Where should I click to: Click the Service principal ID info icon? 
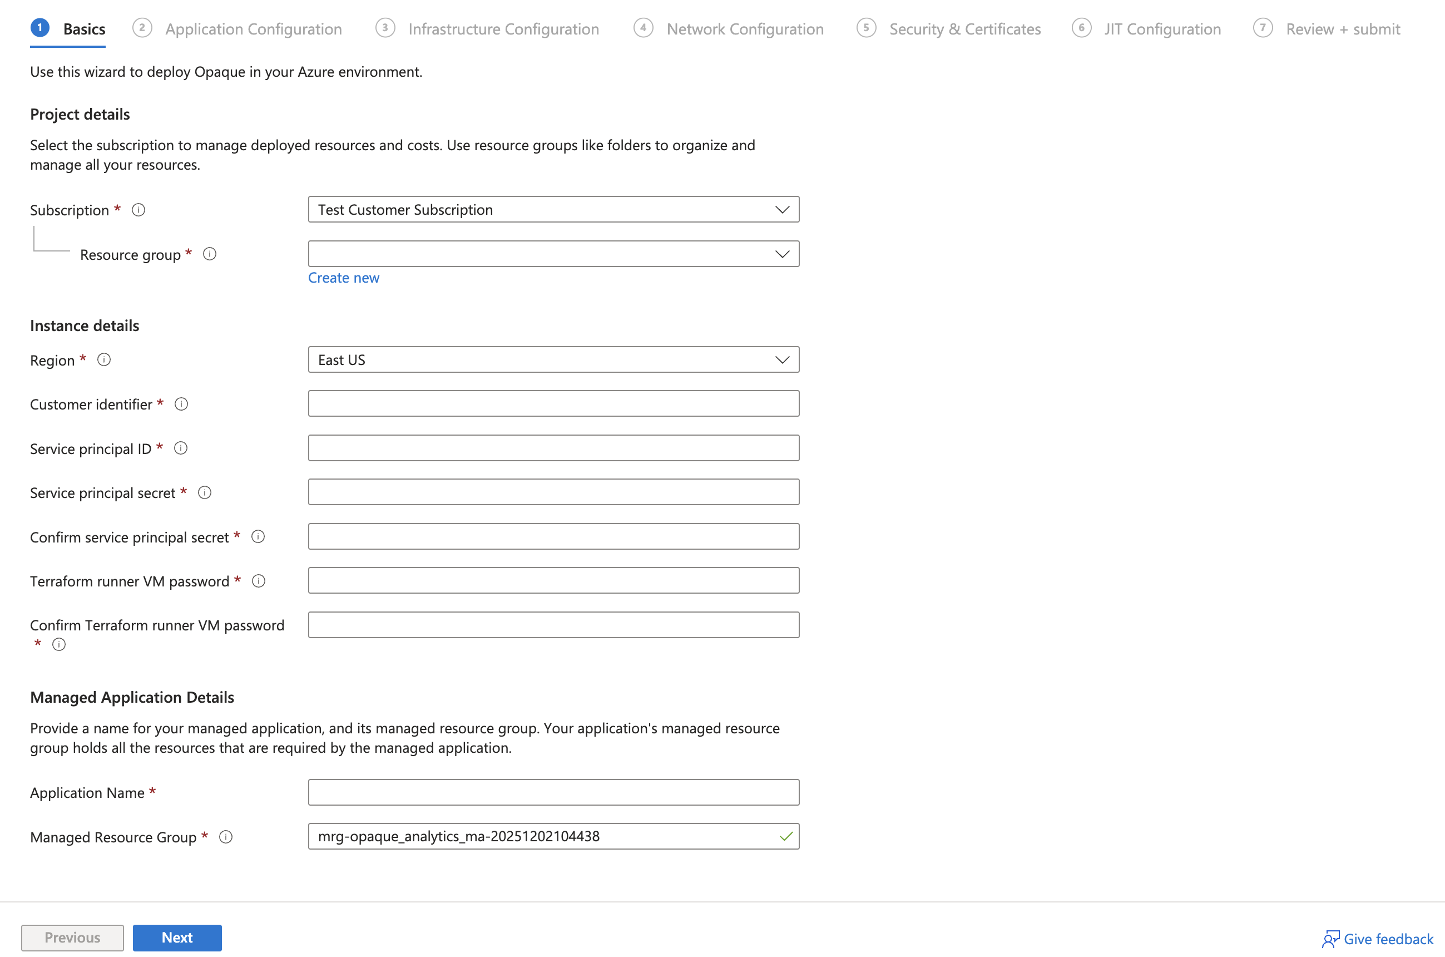point(181,448)
